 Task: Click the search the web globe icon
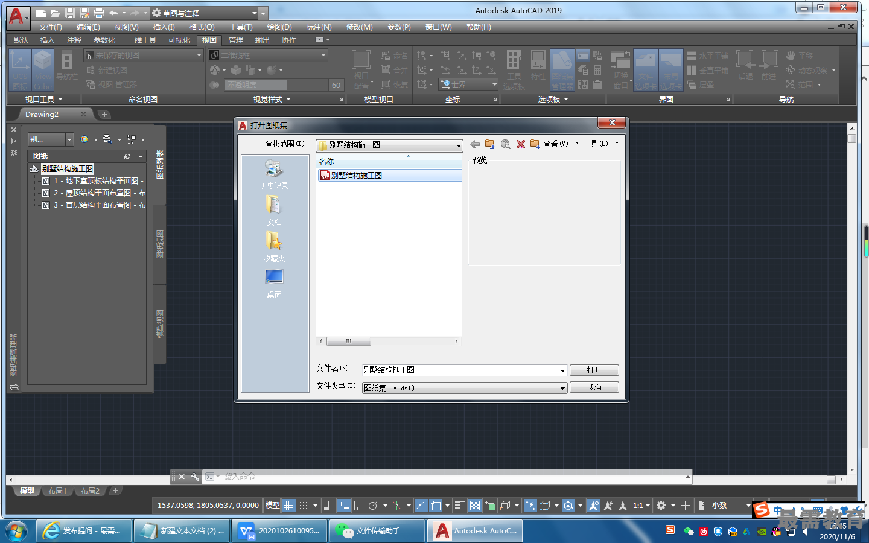[x=506, y=144]
